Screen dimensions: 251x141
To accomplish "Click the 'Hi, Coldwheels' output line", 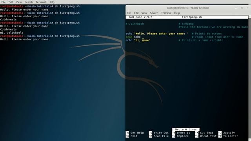I will pyautogui.click(x=12, y=33).
